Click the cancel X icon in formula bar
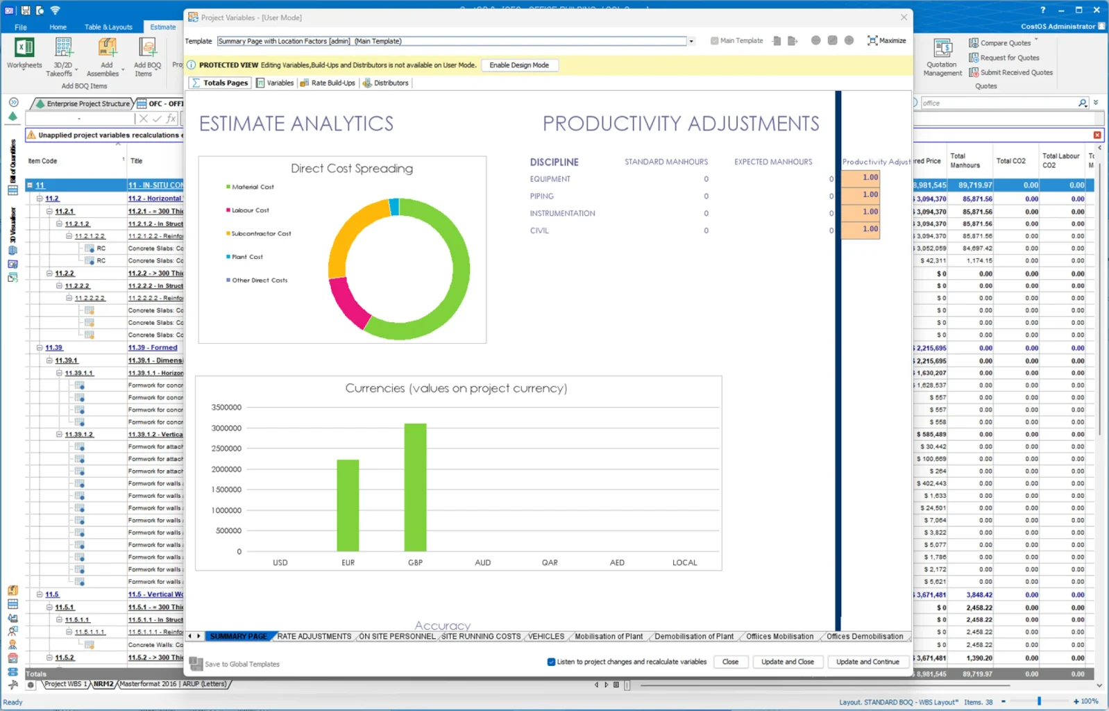1109x711 pixels. 143,119
